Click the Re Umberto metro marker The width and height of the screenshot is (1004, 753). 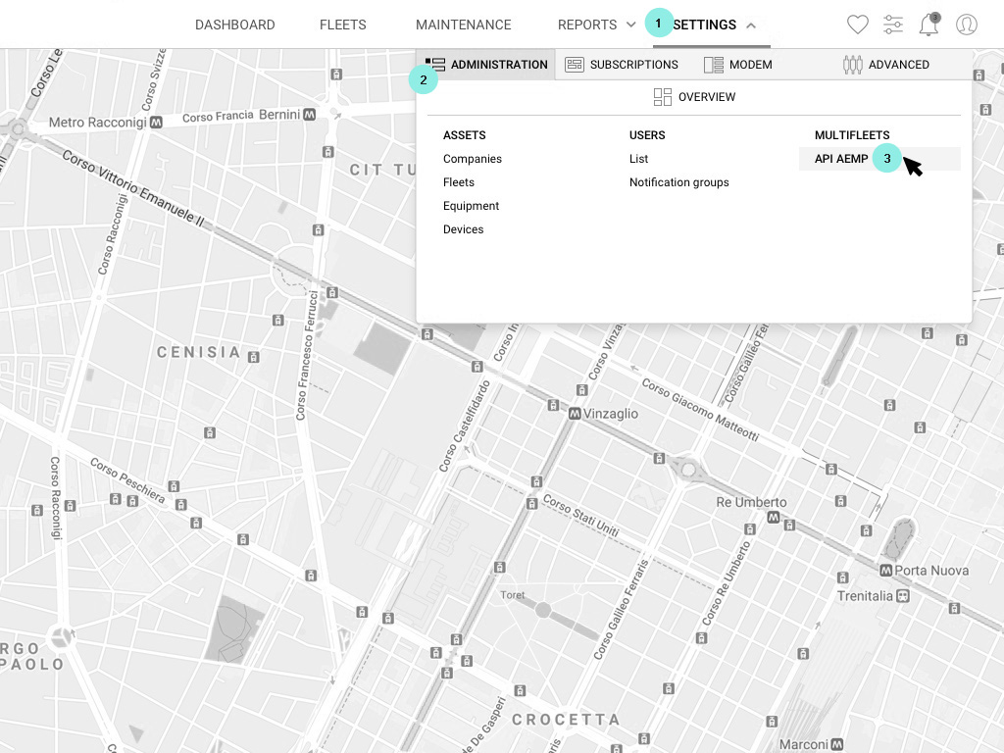click(774, 517)
